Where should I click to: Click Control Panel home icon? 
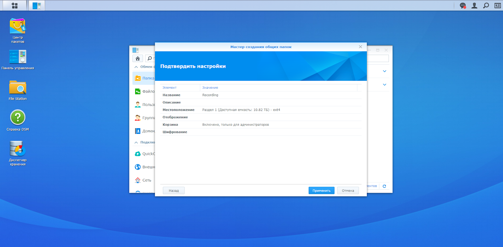[138, 58]
